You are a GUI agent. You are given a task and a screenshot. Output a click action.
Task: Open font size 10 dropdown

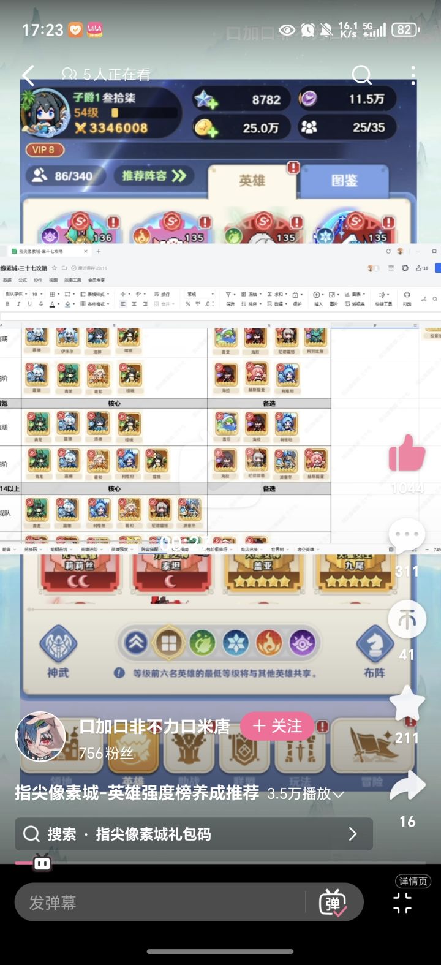37,294
